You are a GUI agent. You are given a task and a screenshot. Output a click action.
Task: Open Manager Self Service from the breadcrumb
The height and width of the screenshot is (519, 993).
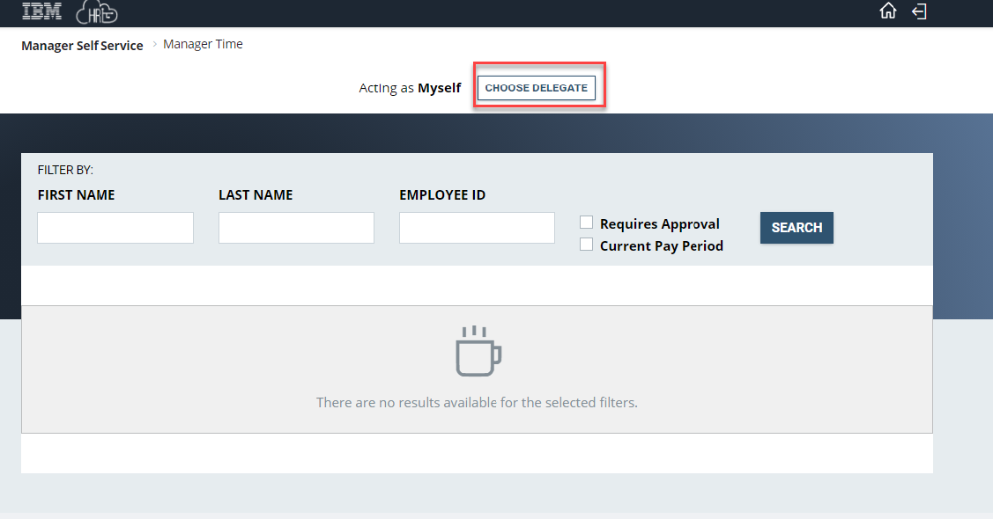point(82,45)
